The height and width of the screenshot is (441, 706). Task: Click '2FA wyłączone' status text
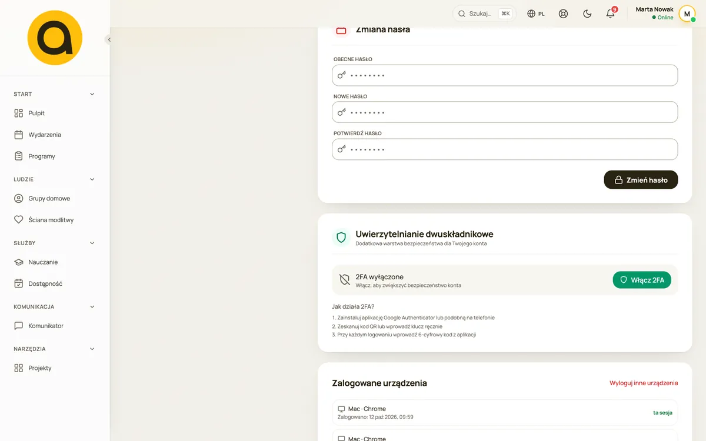pyautogui.click(x=379, y=276)
